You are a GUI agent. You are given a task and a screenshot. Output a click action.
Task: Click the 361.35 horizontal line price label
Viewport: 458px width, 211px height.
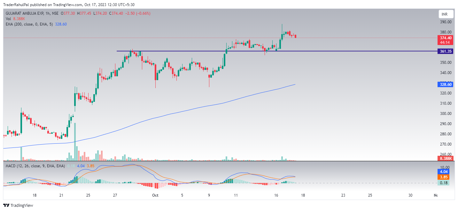446,51
